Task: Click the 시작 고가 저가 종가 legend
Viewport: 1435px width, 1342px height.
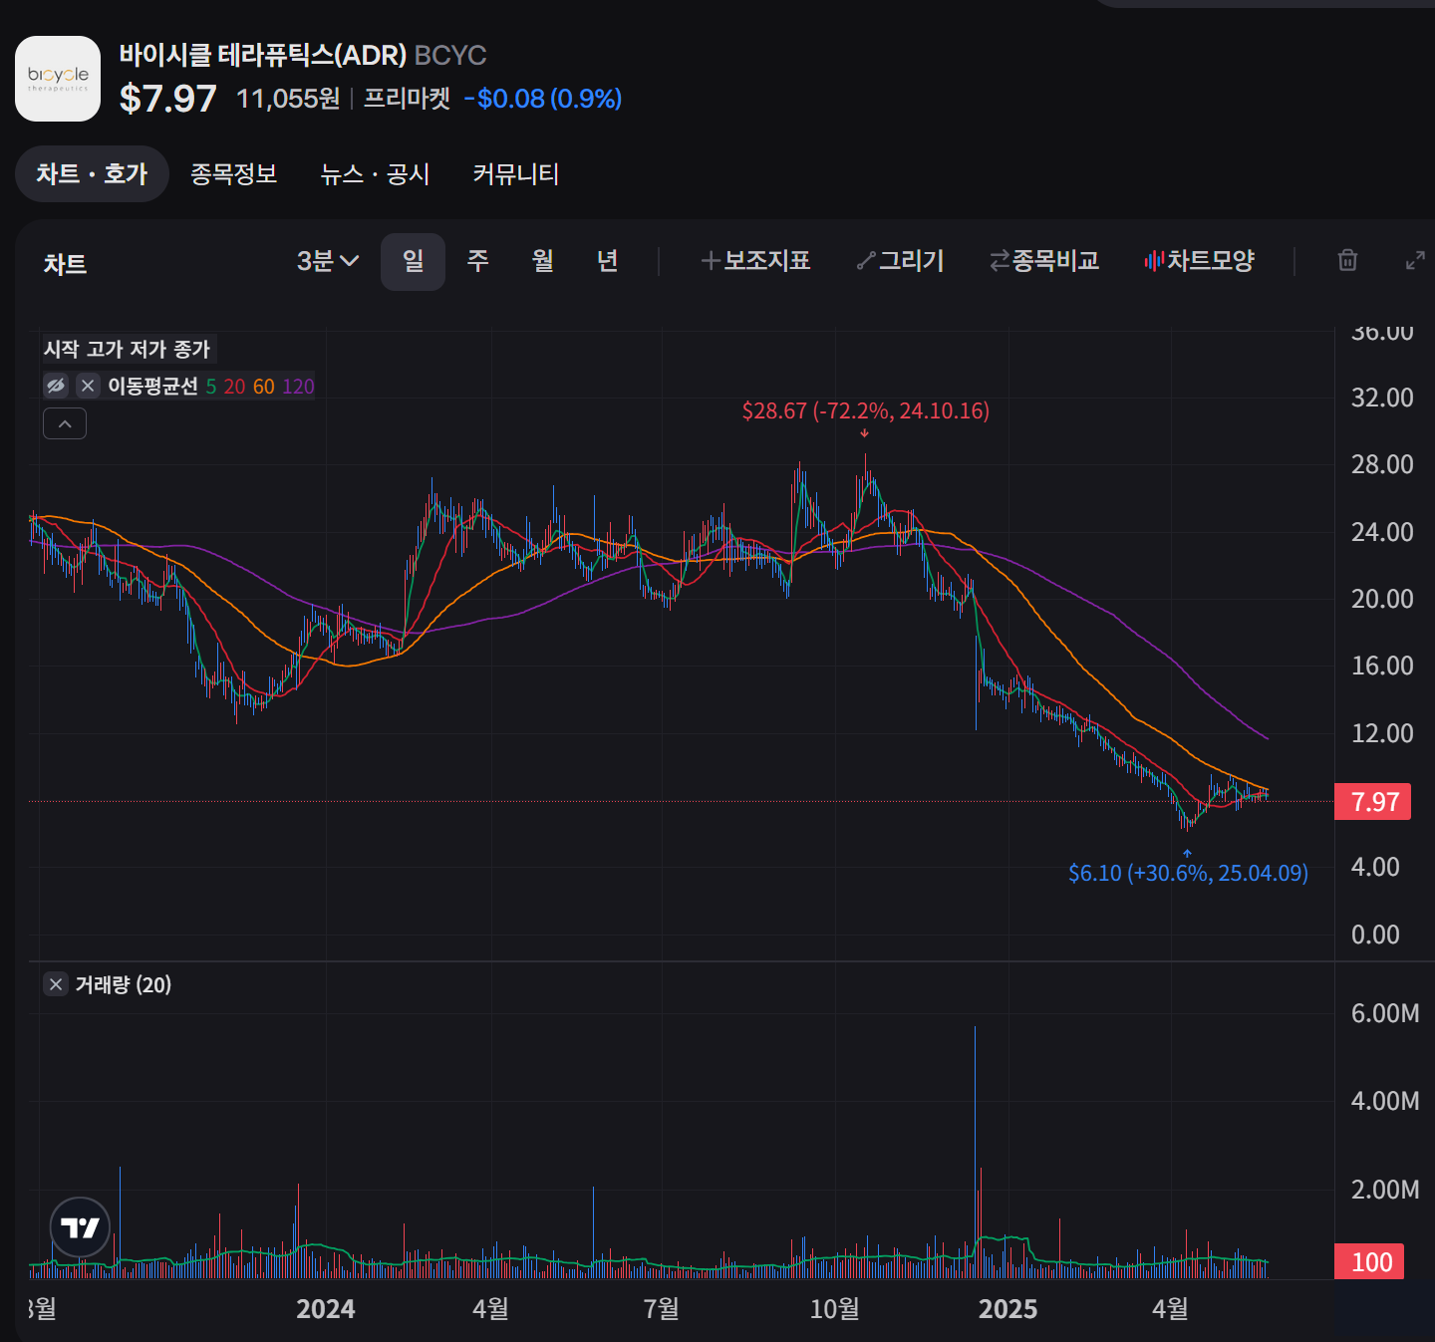Action: [128, 349]
